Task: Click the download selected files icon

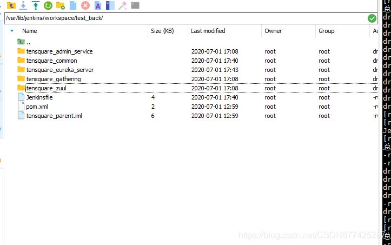Action: click(23, 5)
